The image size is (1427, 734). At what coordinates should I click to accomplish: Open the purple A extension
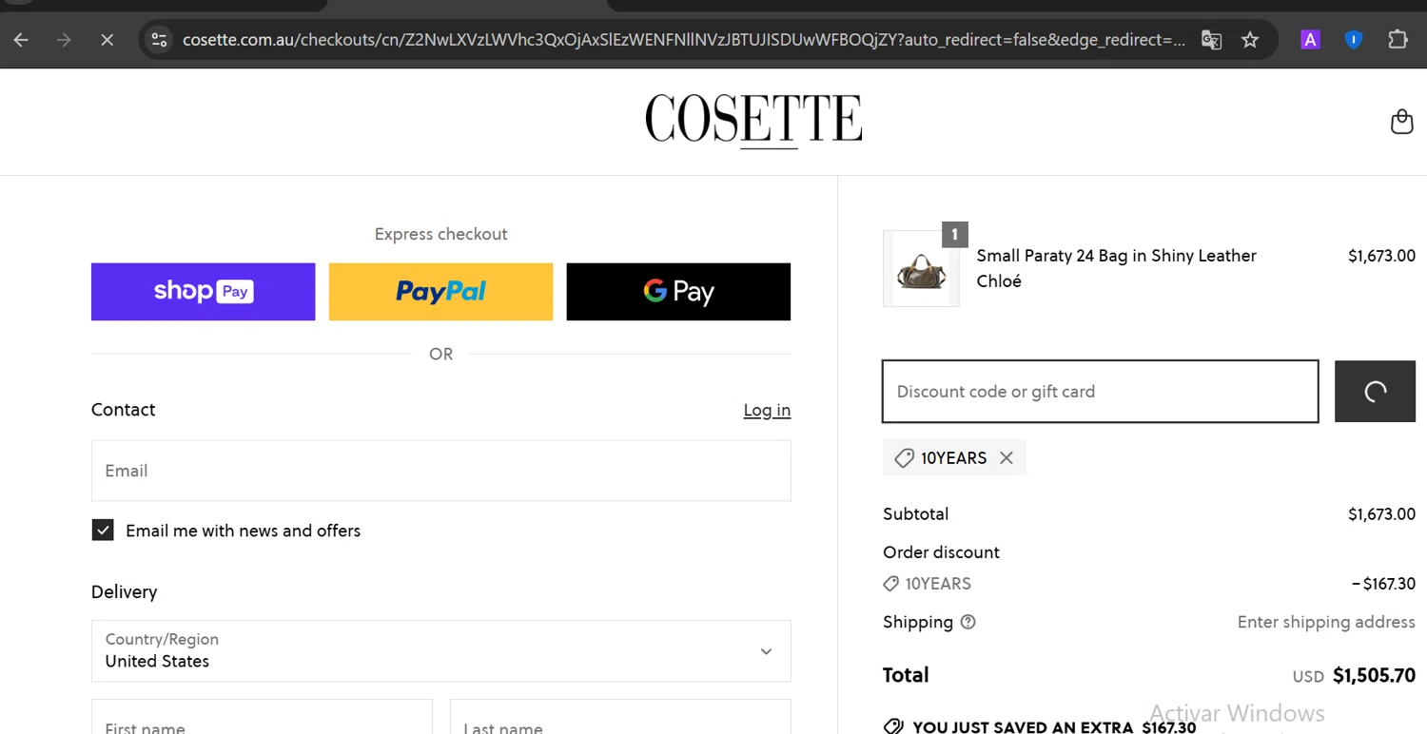[1310, 40]
